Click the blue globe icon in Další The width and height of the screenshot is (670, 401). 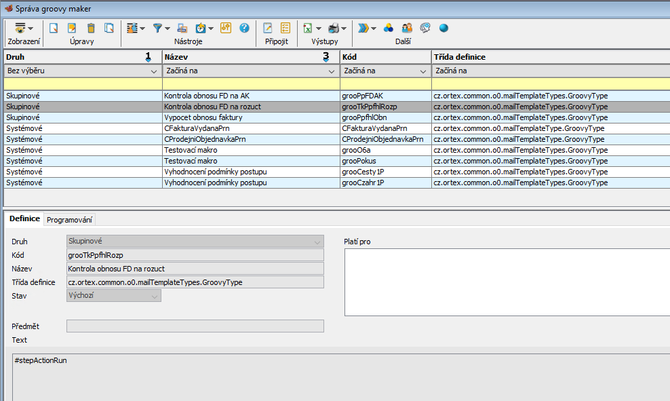444,28
